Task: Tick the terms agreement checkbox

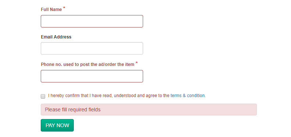Action: click(43, 96)
